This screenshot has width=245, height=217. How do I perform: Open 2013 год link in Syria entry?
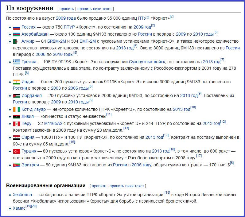tap(154, 137)
